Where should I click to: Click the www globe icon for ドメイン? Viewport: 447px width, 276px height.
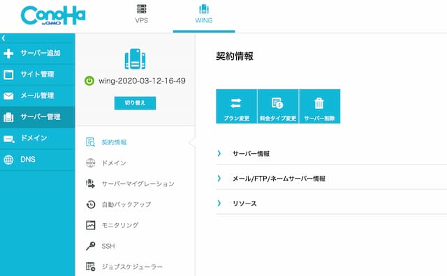[x=91, y=163]
